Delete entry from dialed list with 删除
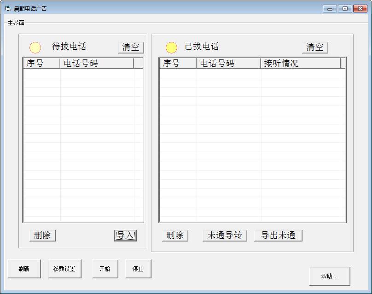 [175, 235]
